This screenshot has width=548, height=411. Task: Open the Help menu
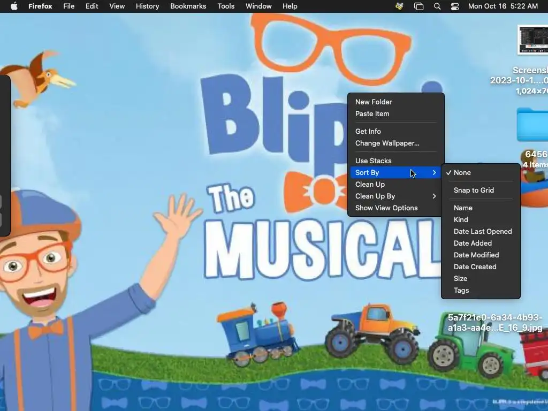[290, 6]
